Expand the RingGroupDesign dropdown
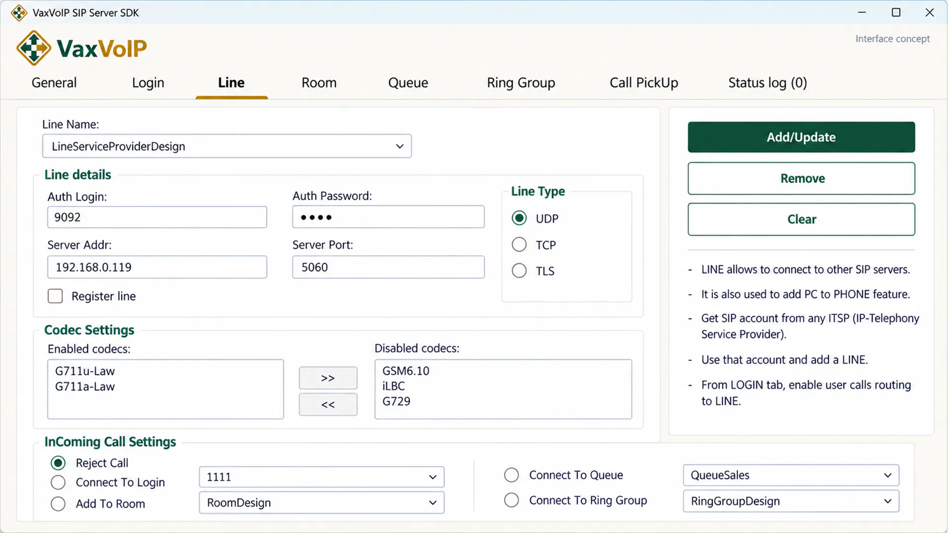 791,501
